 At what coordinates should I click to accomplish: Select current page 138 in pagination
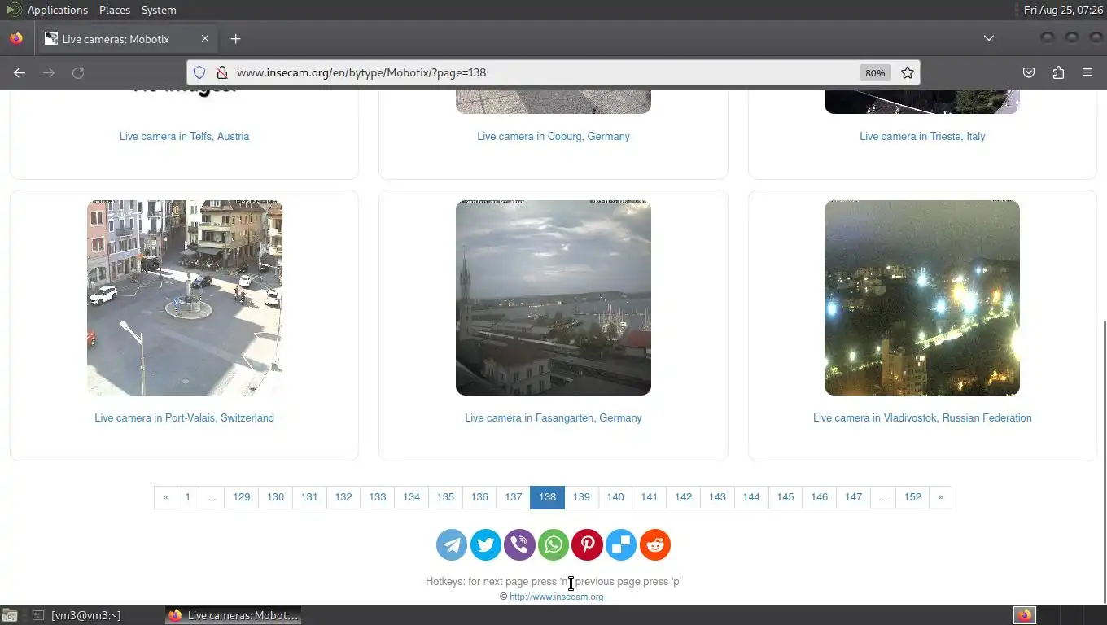[548, 497]
